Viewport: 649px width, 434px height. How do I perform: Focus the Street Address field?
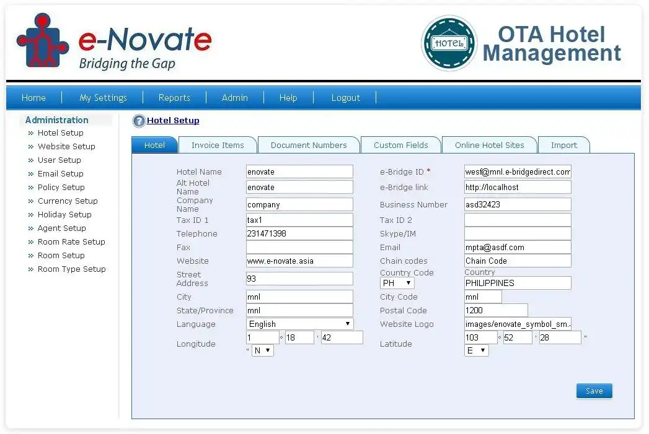point(299,279)
